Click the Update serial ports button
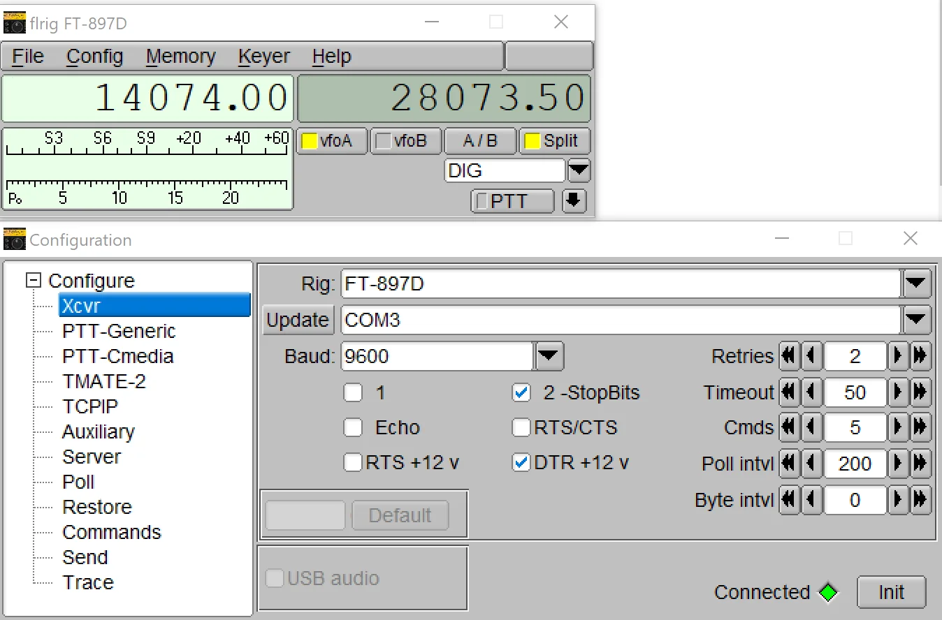The height and width of the screenshot is (620, 942). click(x=298, y=320)
